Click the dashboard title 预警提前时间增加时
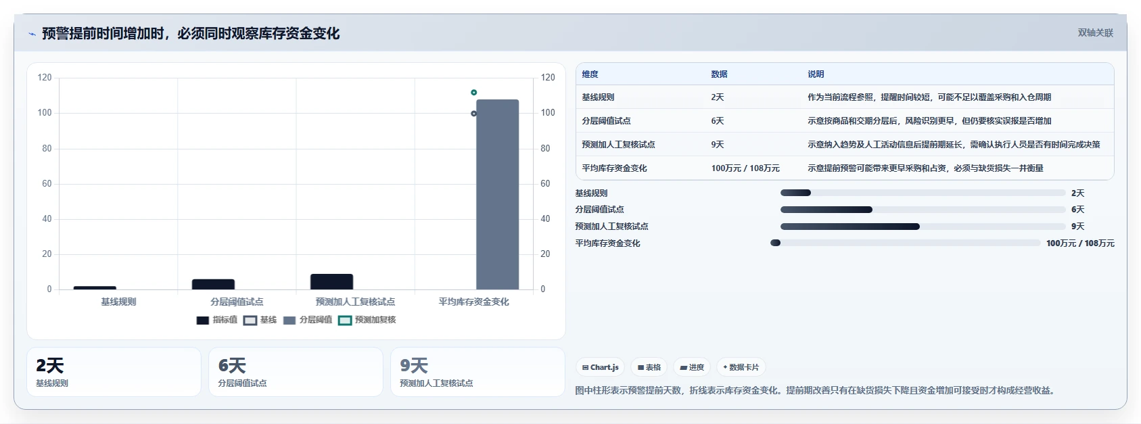 191,34
